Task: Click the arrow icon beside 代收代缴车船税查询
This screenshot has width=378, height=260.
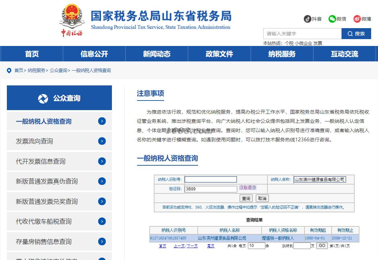Action: point(102,221)
